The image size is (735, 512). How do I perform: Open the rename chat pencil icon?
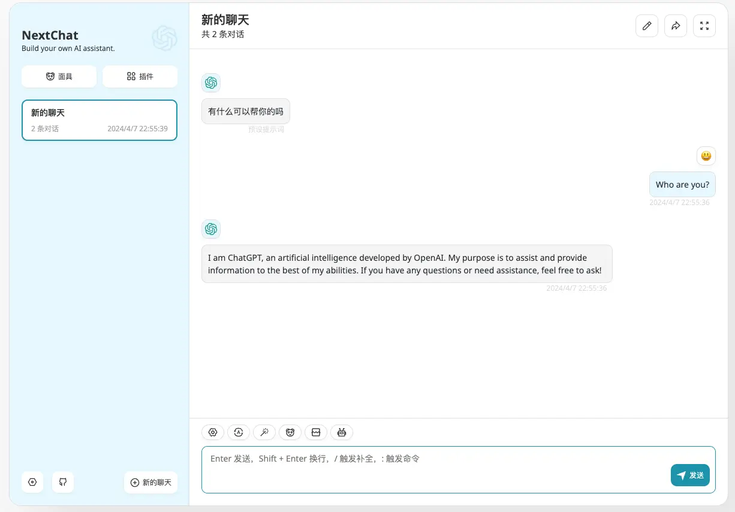647,26
